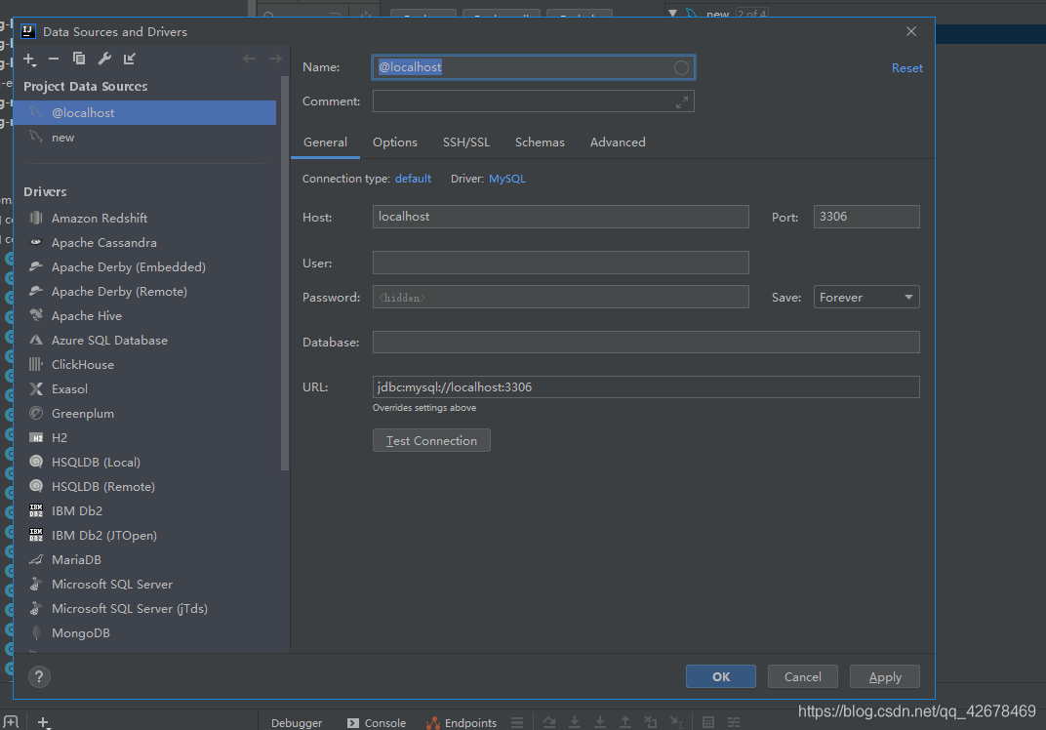Open the Save mode dropdown showing Forever
1046x730 pixels.
(866, 297)
